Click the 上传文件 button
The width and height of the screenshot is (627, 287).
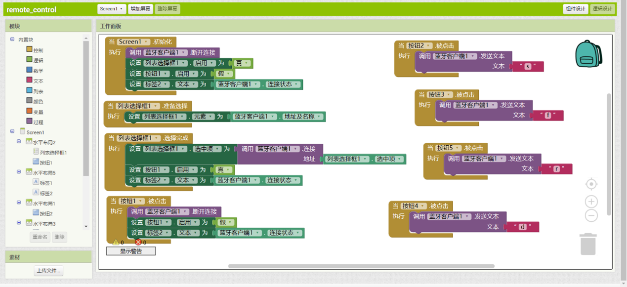point(49,271)
